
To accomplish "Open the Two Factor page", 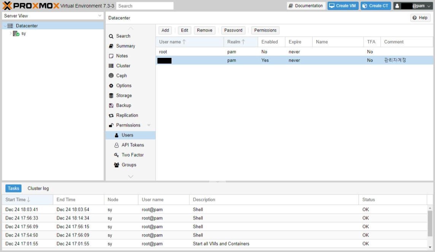I will pyautogui.click(x=130, y=155).
